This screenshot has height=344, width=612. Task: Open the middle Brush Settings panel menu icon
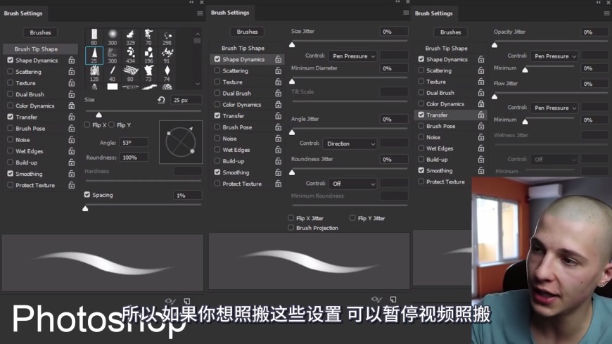[406, 13]
